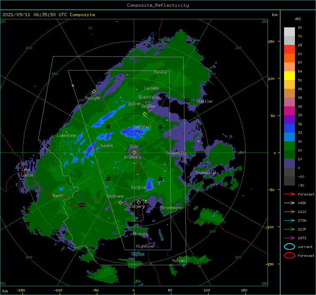Click the Airdrie city label
Image resolution: width=316 pixels, height=295 pixels.
tap(138, 187)
